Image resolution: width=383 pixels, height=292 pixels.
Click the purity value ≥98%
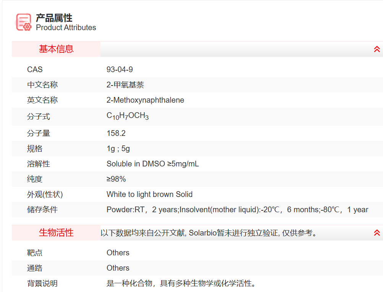tap(116, 179)
